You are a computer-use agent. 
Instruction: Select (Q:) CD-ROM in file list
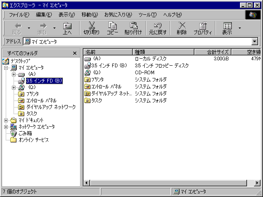[97, 73]
